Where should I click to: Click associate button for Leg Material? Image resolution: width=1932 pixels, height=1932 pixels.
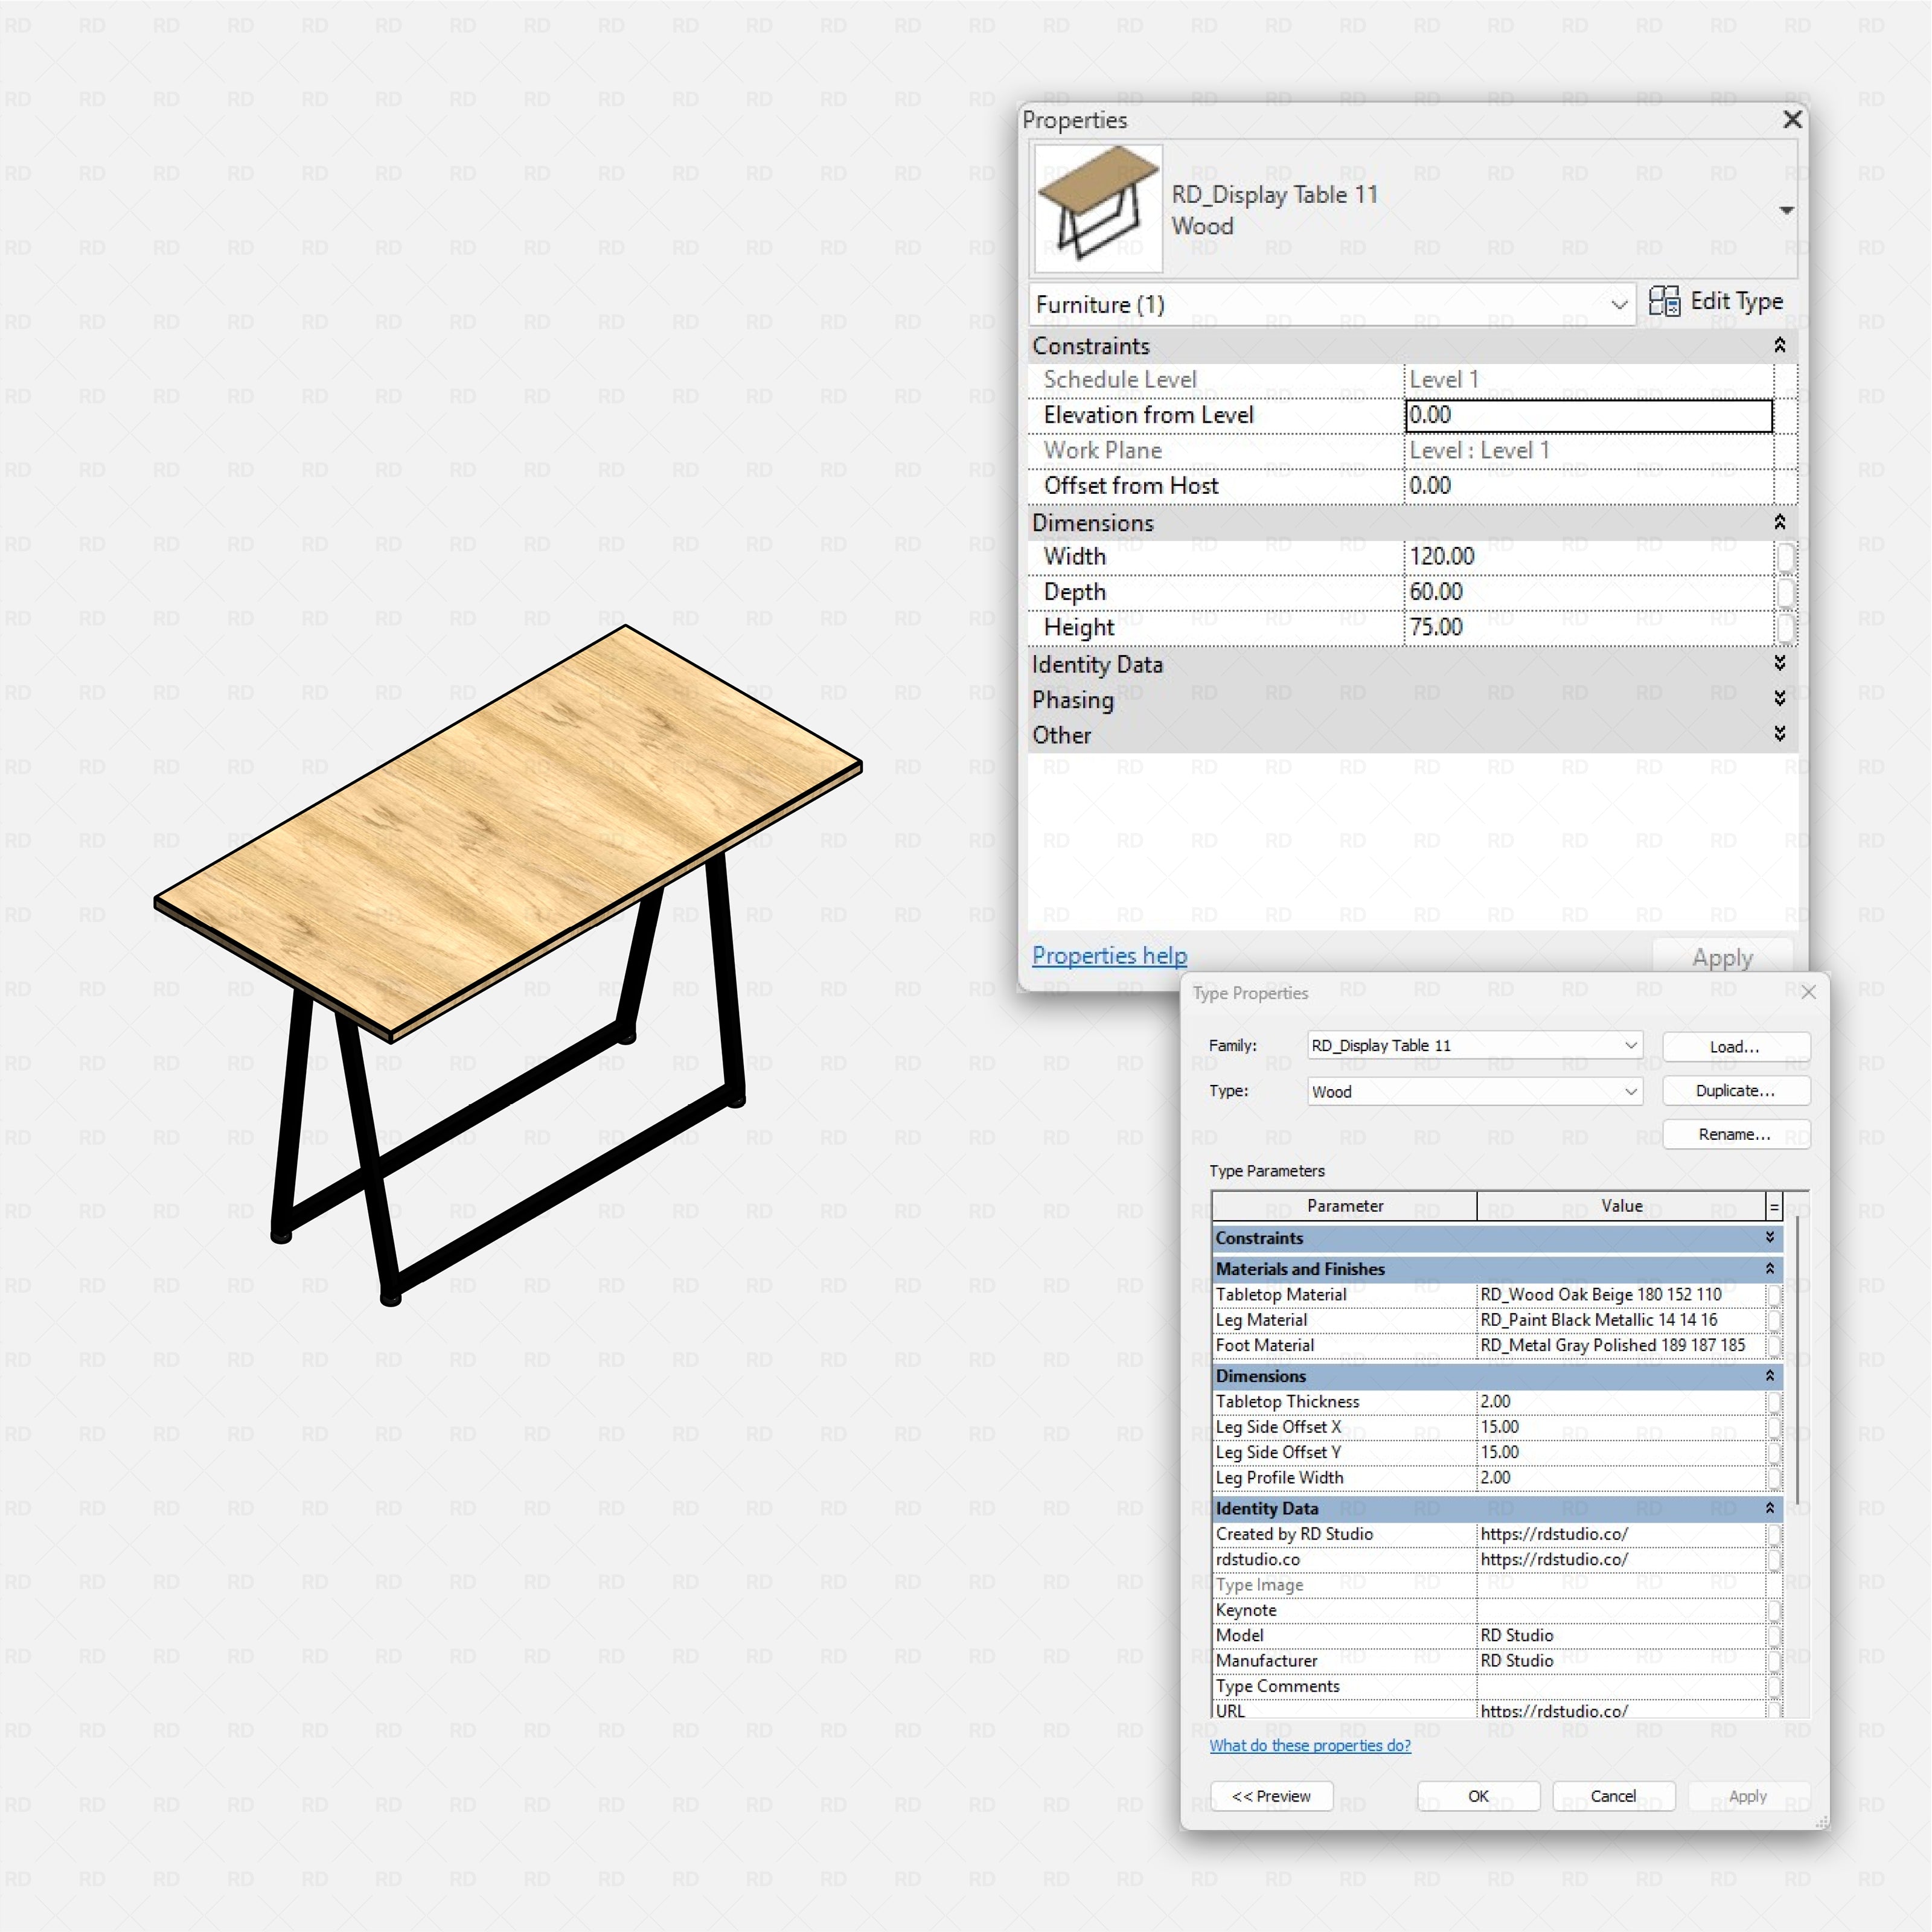[1774, 1320]
